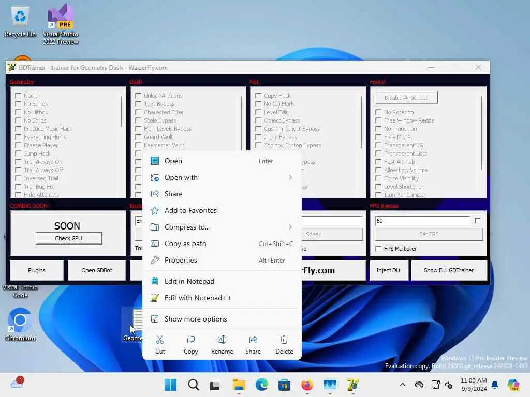Choose Edit in Notepad
The image size is (530, 397).
coord(222,281)
